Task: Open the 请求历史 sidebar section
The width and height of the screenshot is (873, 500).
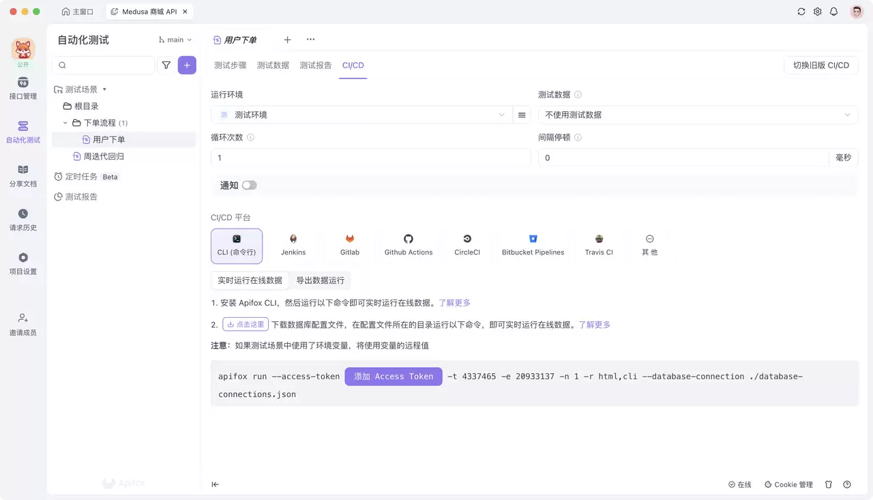Action: point(23,220)
